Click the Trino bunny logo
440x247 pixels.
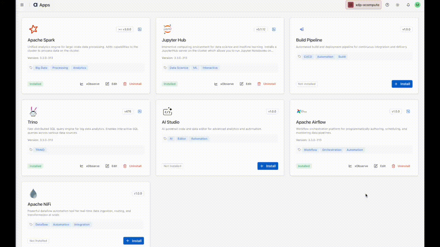click(x=33, y=111)
